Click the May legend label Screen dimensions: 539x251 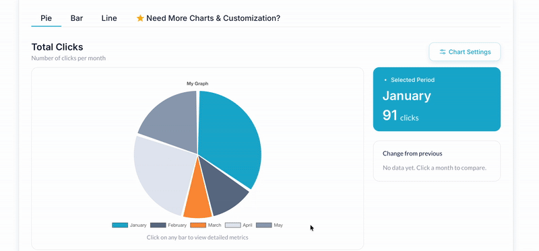click(x=278, y=225)
